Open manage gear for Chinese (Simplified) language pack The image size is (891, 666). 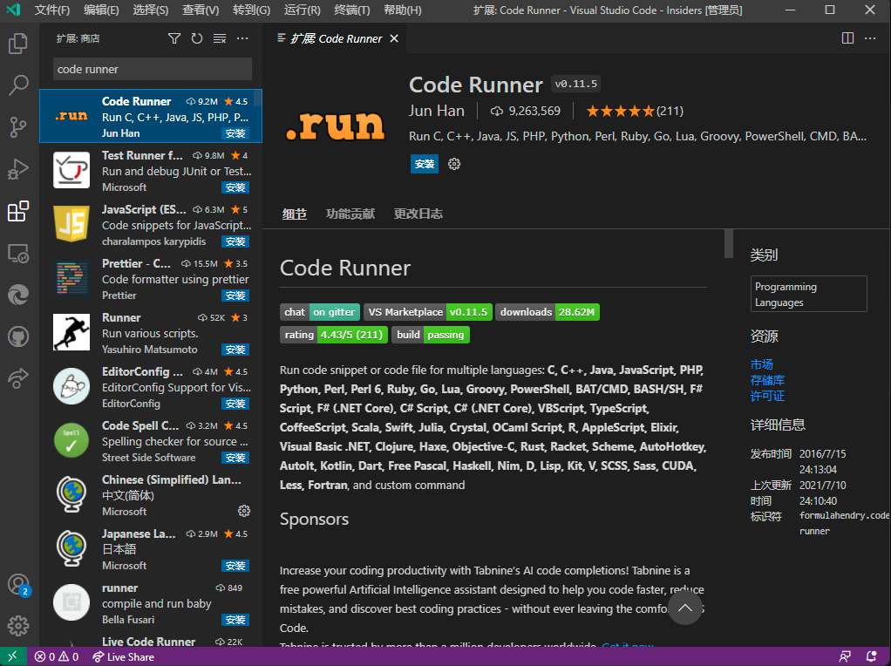244,511
